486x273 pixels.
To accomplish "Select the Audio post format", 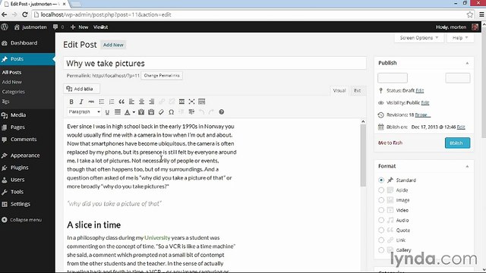I will click(x=381, y=220).
